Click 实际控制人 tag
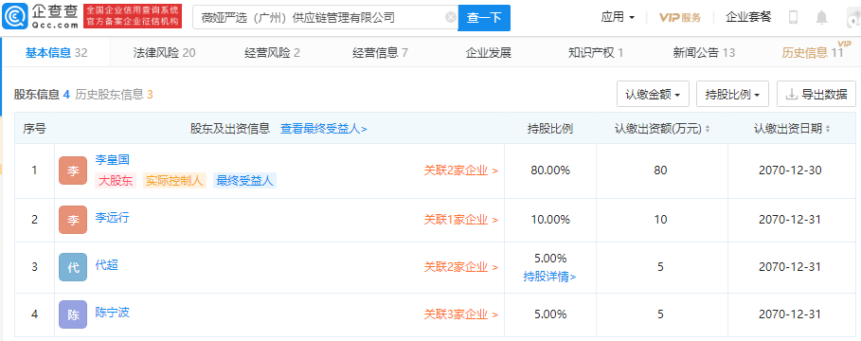Screen dimensions: 861x341 [174, 181]
